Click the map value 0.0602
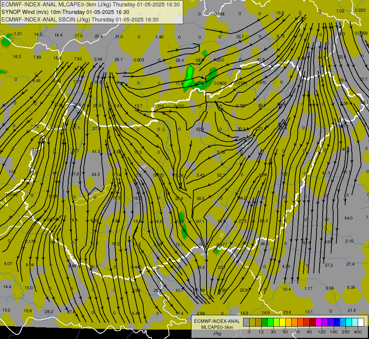The width and height of the screenshot is (369, 339). (220, 83)
